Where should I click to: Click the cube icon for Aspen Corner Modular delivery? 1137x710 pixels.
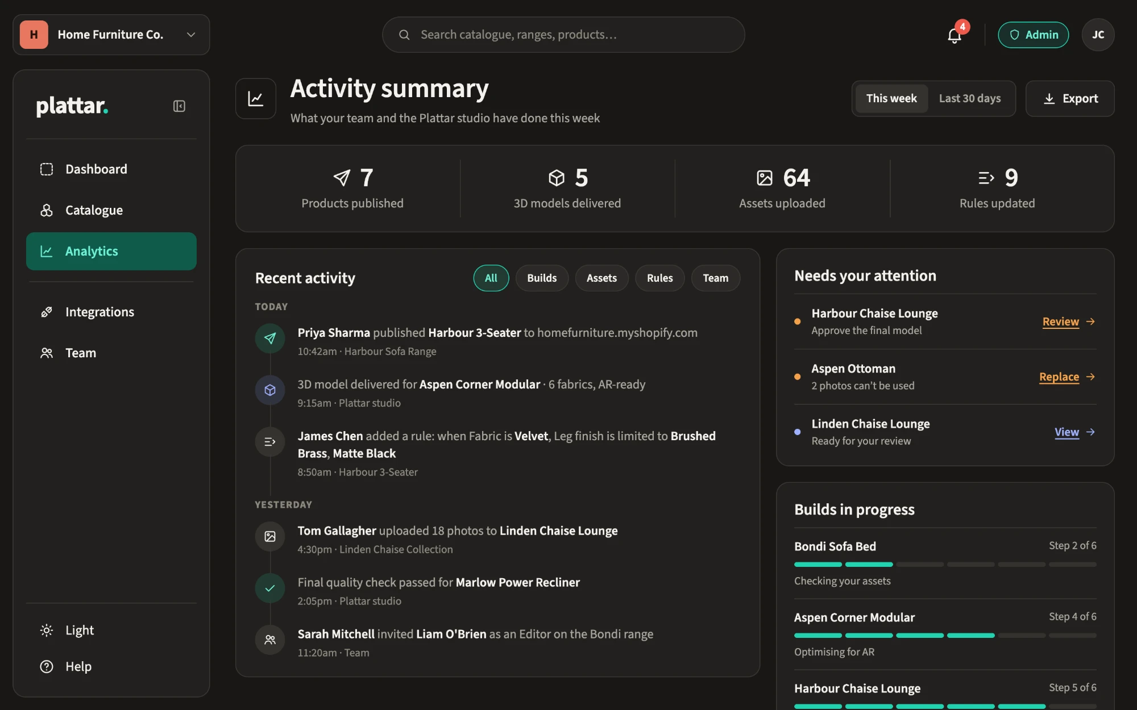(270, 390)
